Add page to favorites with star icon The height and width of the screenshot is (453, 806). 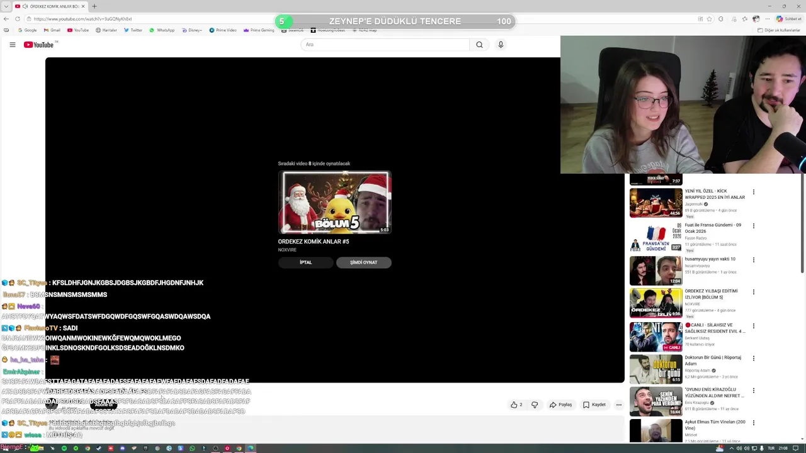pos(710,19)
